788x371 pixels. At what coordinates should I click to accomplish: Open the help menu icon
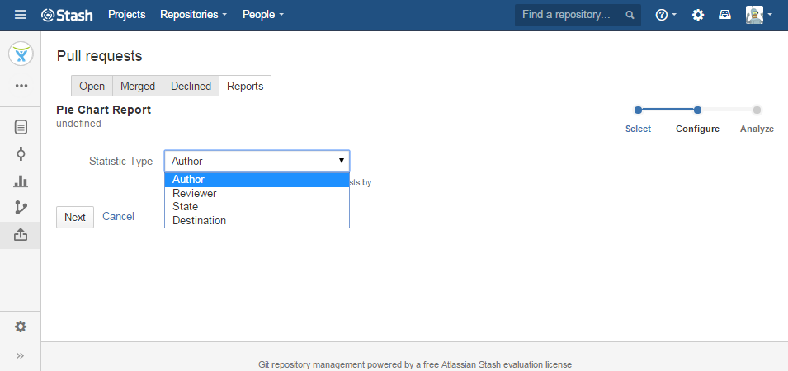pos(665,15)
